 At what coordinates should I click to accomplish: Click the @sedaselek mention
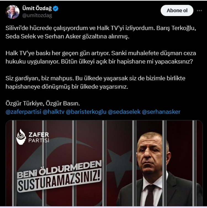coord(124,112)
